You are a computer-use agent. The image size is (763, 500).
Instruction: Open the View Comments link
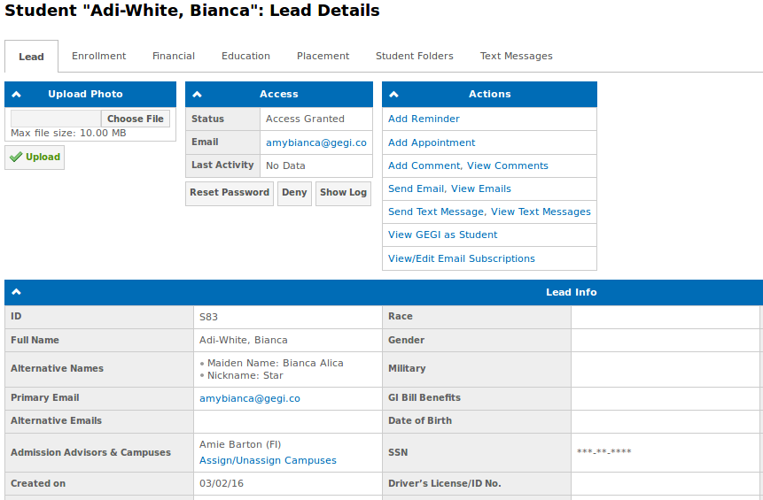508,165
